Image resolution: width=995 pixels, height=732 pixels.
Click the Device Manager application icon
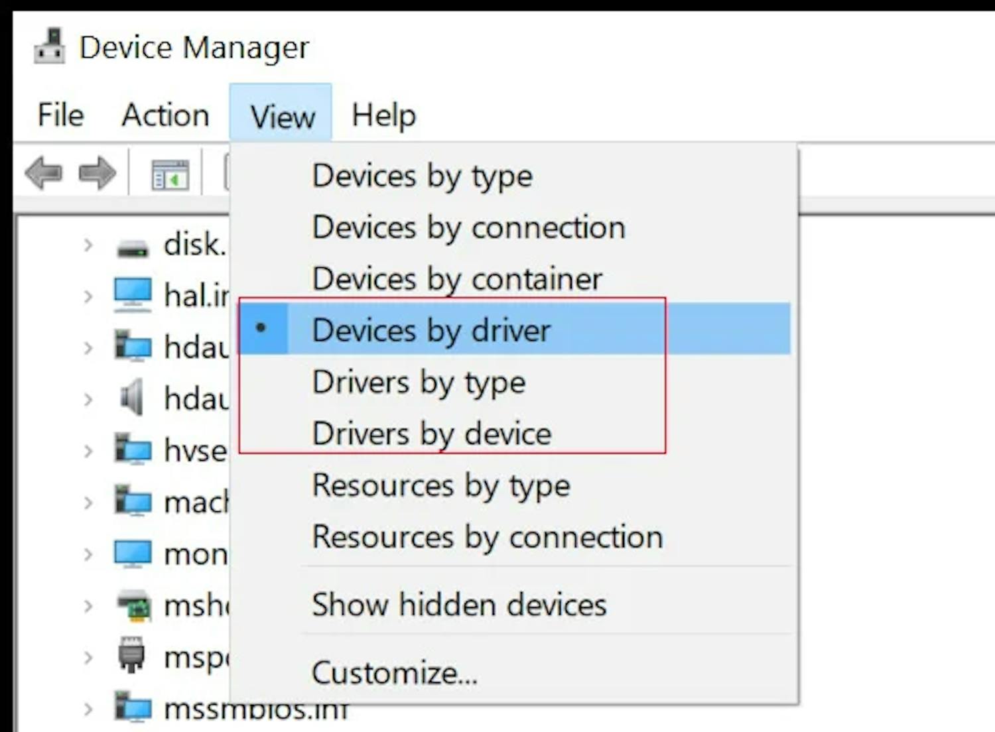click(50, 46)
